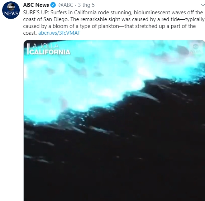Click the ABC News display name
This screenshot has height=201, width=205.
[x=36, y=5]
